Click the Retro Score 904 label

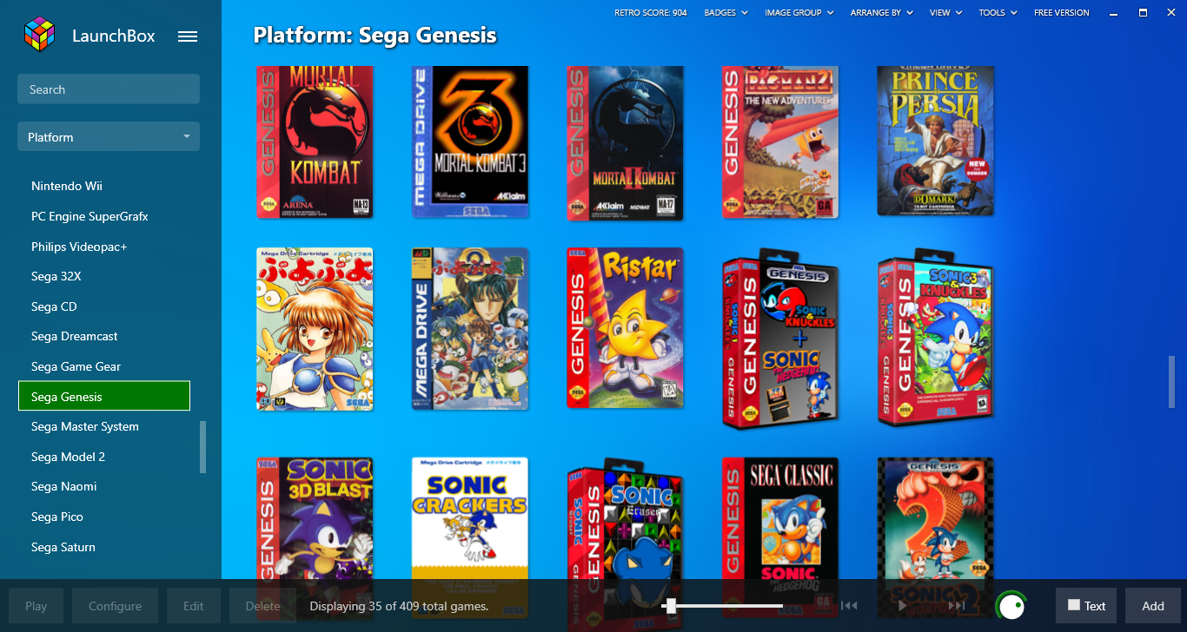point(650,13)
